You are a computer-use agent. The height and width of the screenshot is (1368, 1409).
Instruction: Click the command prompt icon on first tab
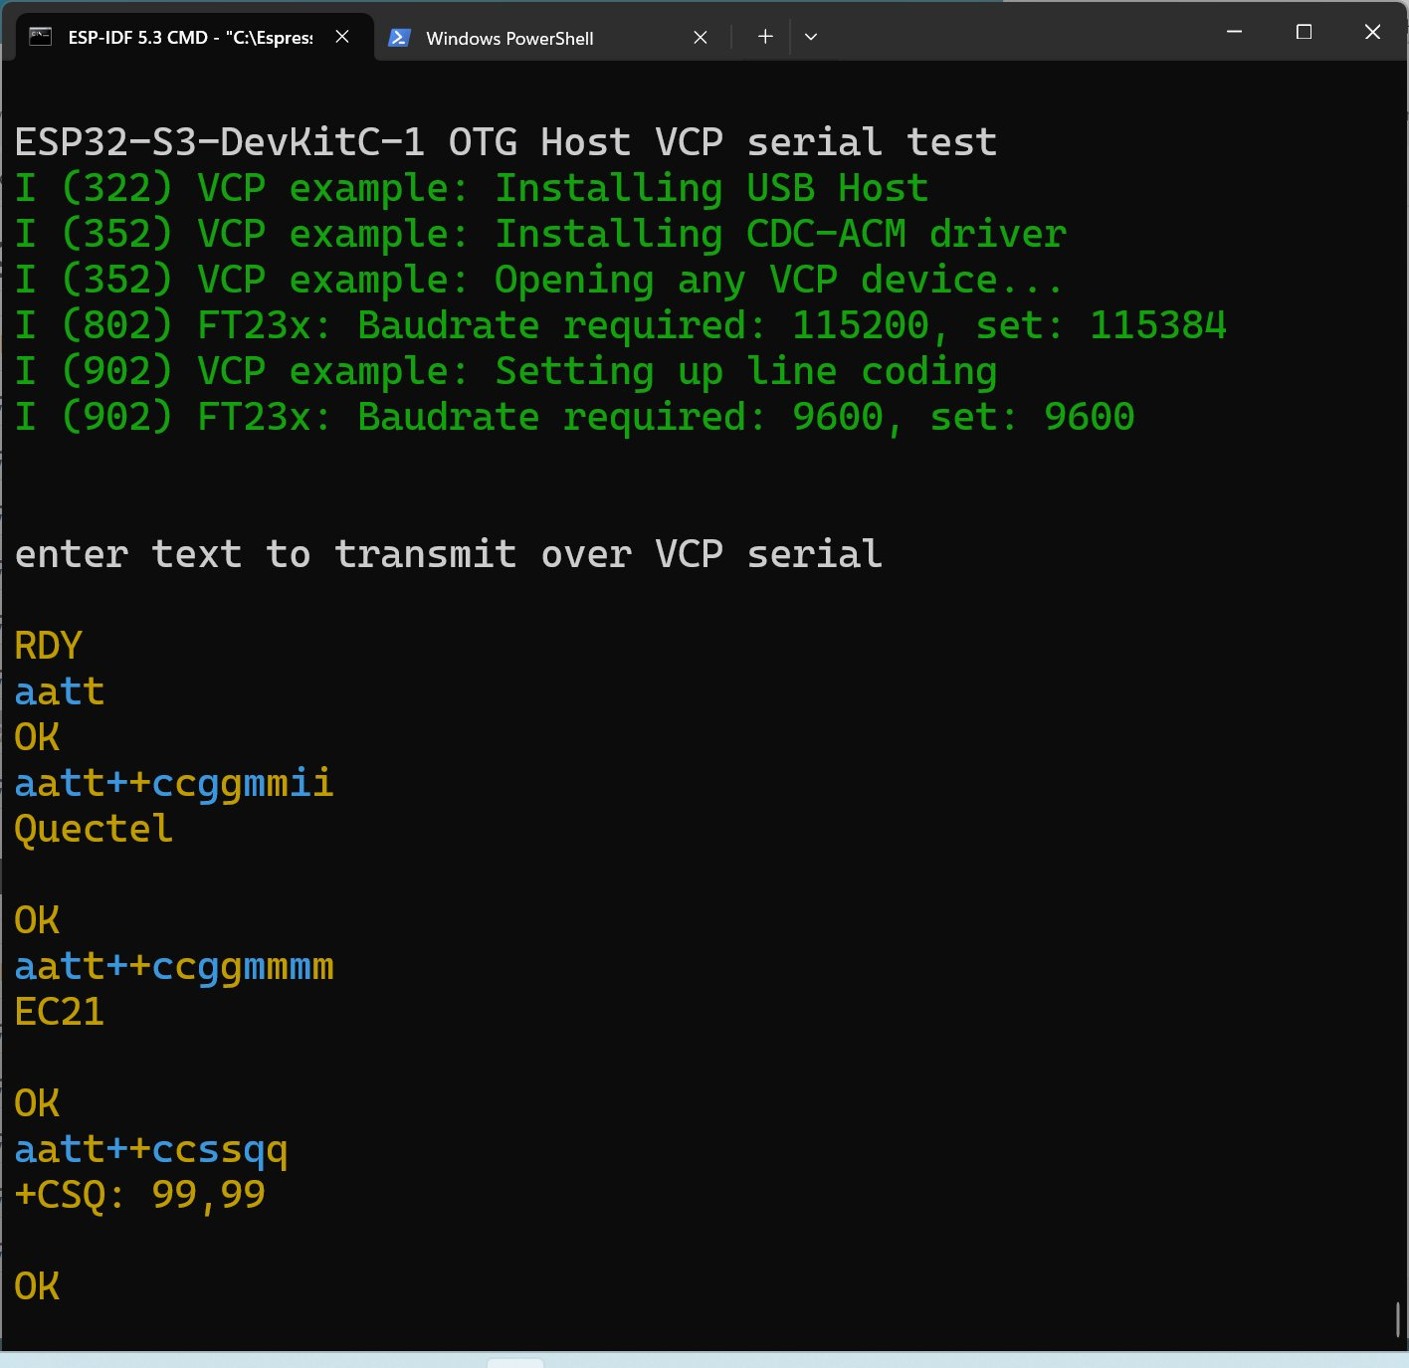pyautogui.click(x=41, y=37)
